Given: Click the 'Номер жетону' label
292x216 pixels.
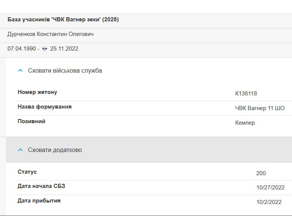Looking at the screenshot, I should (38, 92).
